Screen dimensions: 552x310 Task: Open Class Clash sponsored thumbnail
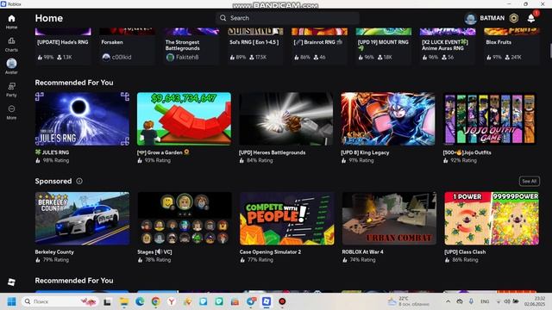(492, 218)
